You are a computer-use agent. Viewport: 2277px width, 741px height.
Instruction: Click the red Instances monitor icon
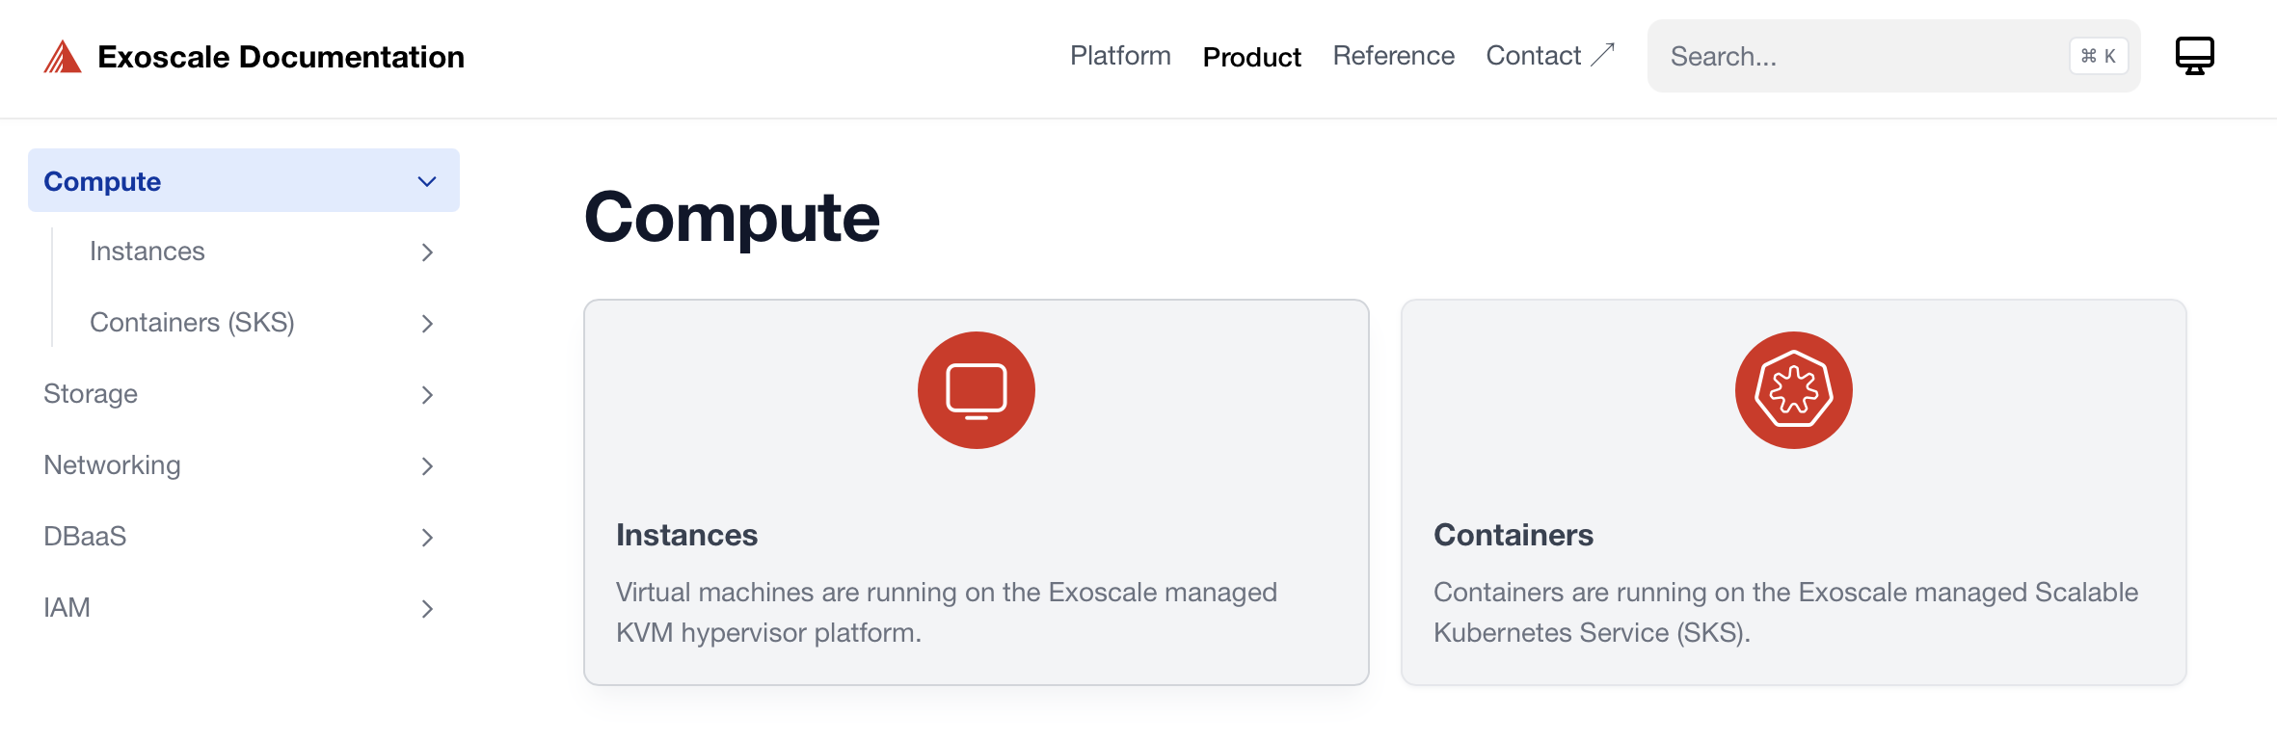[x=977, y=390]
